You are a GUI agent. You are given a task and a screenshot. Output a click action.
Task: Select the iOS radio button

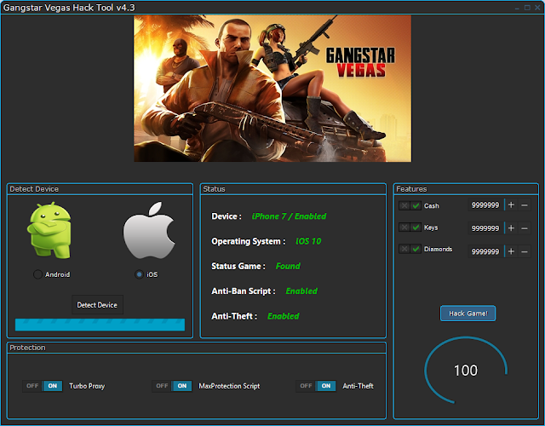[x=139, y=274]
